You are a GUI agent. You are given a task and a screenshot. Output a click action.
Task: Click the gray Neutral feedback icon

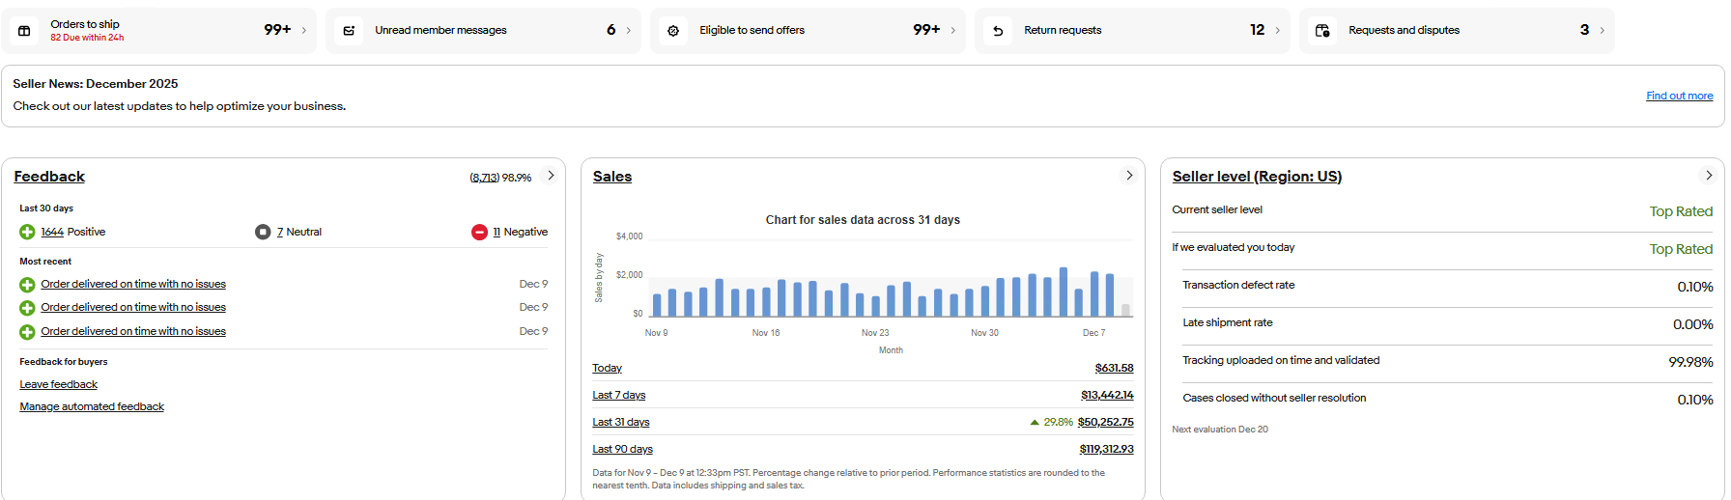[x=263, y=232]
